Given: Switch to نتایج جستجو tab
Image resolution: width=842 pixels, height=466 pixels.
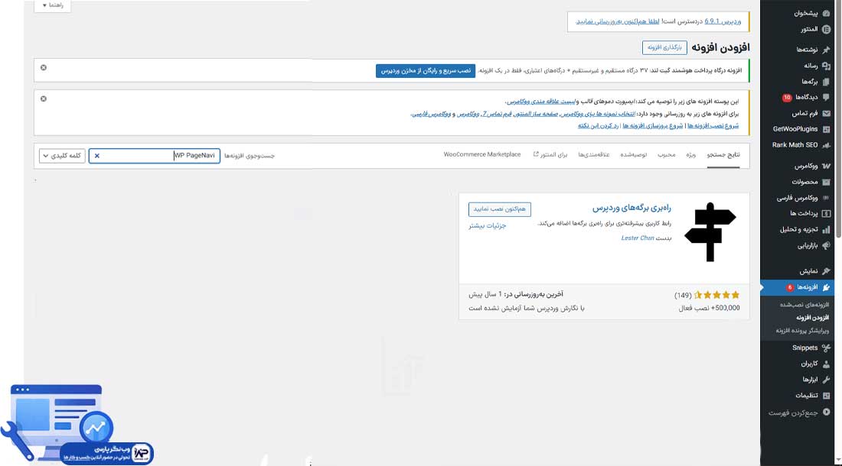Looking at the screenshot, I should tap(723, 155).
